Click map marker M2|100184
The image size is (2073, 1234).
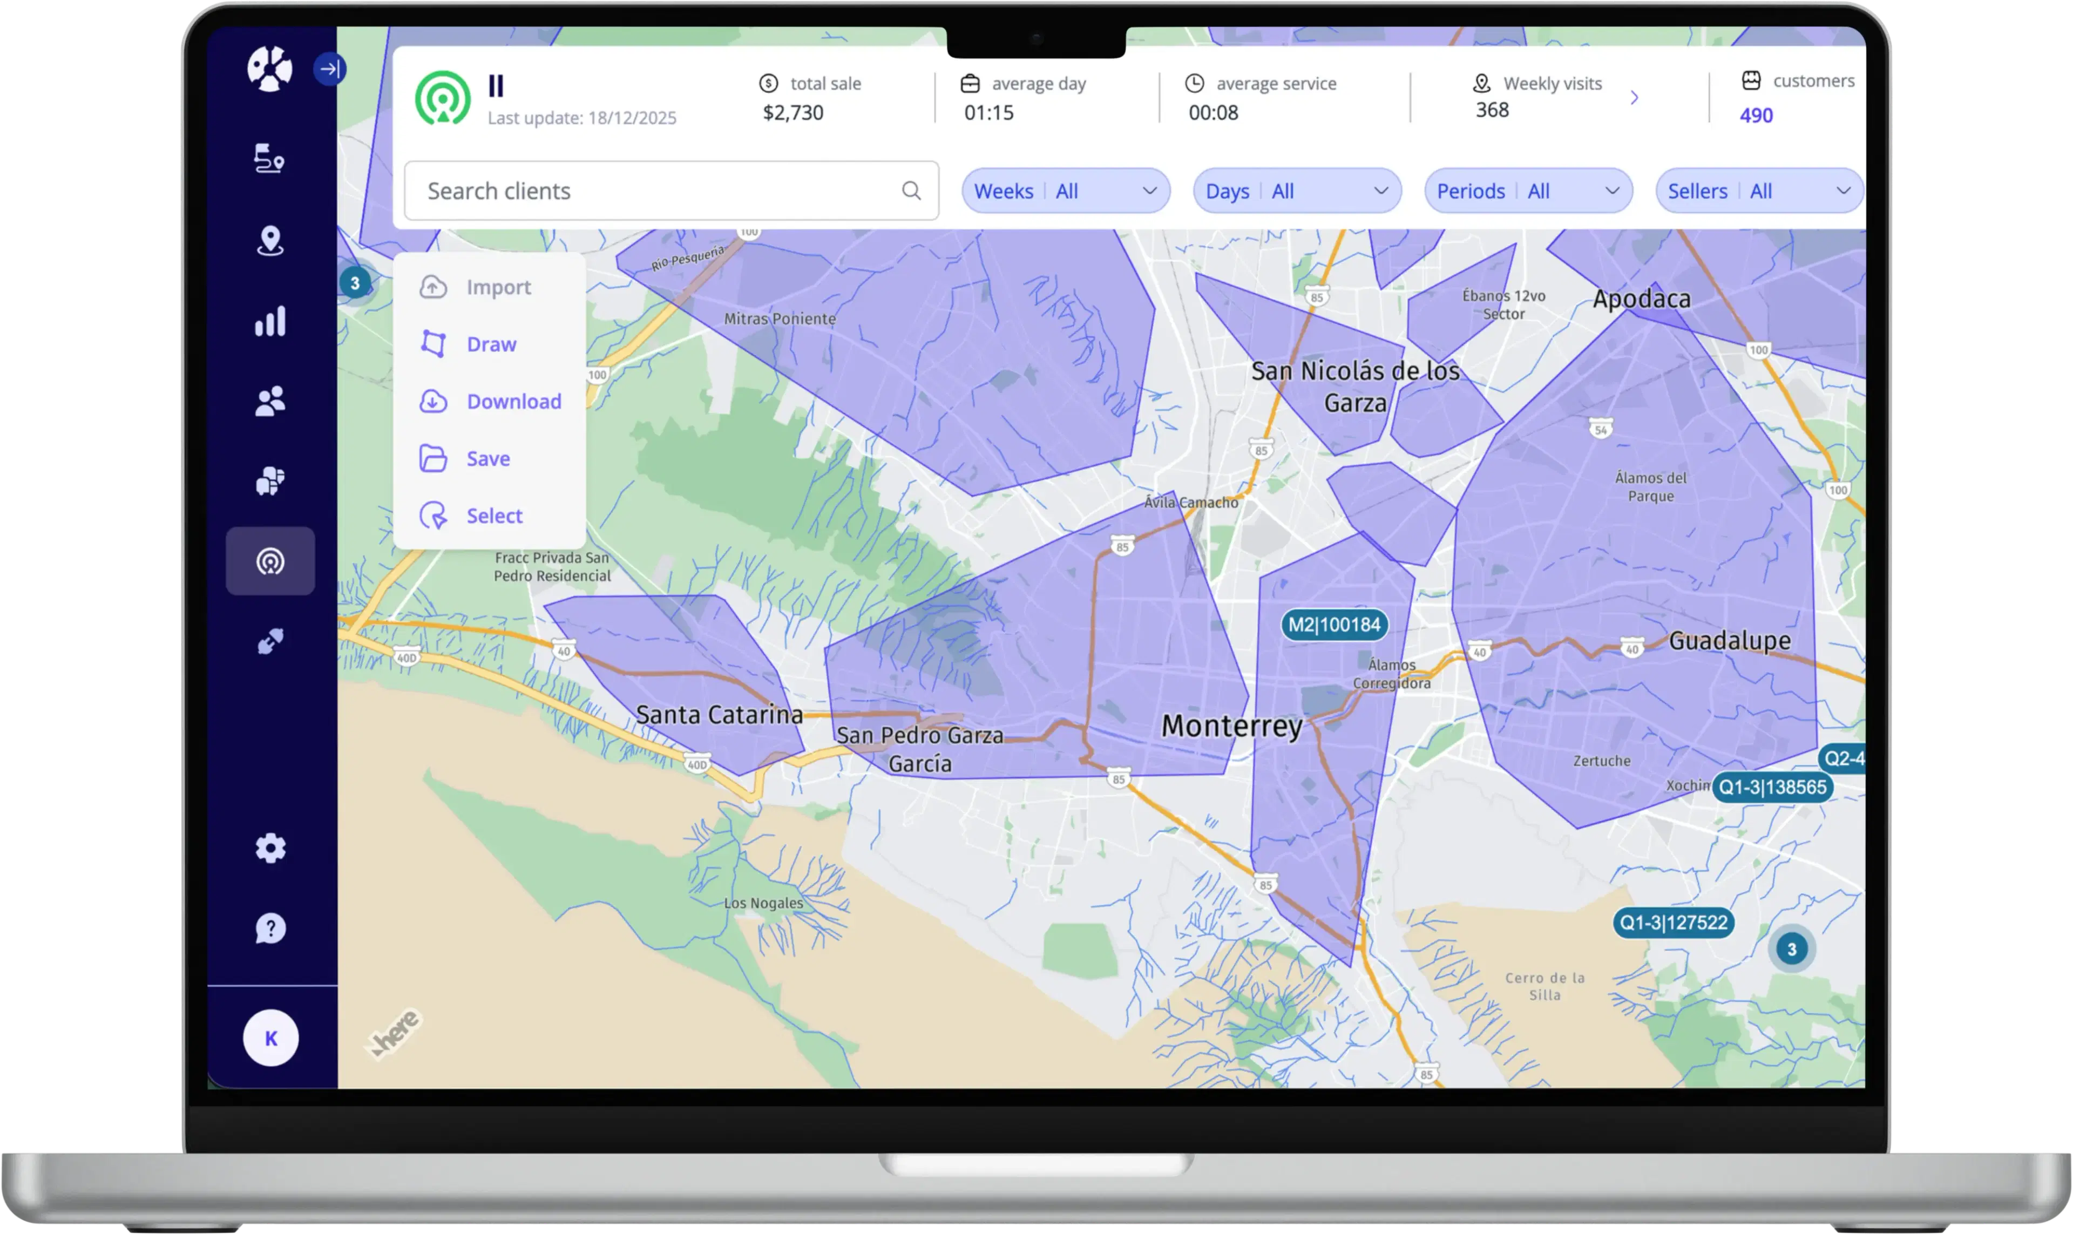coord(1334,625)
